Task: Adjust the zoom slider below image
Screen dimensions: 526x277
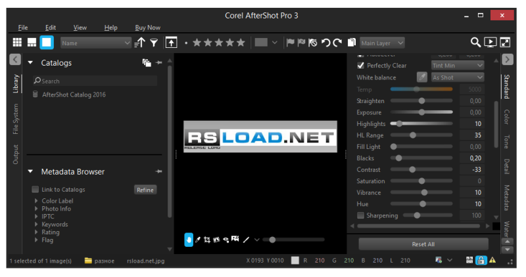Action: pyautogui.click(x=293, y=240)
